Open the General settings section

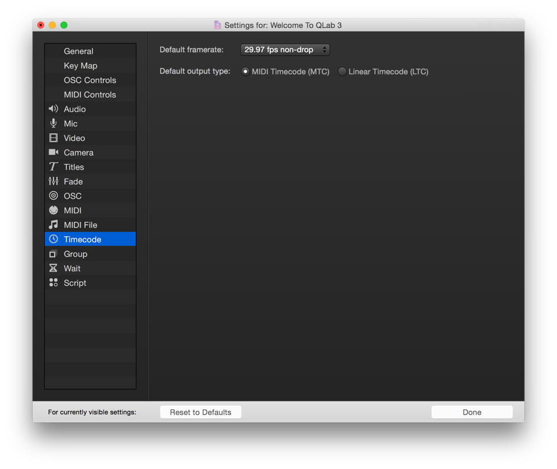(x=78, y=51)
